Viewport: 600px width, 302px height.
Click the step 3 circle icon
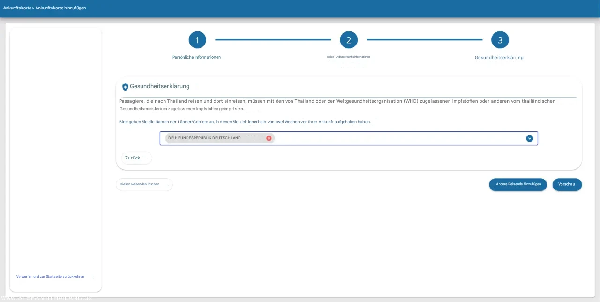tap(500, 40)
